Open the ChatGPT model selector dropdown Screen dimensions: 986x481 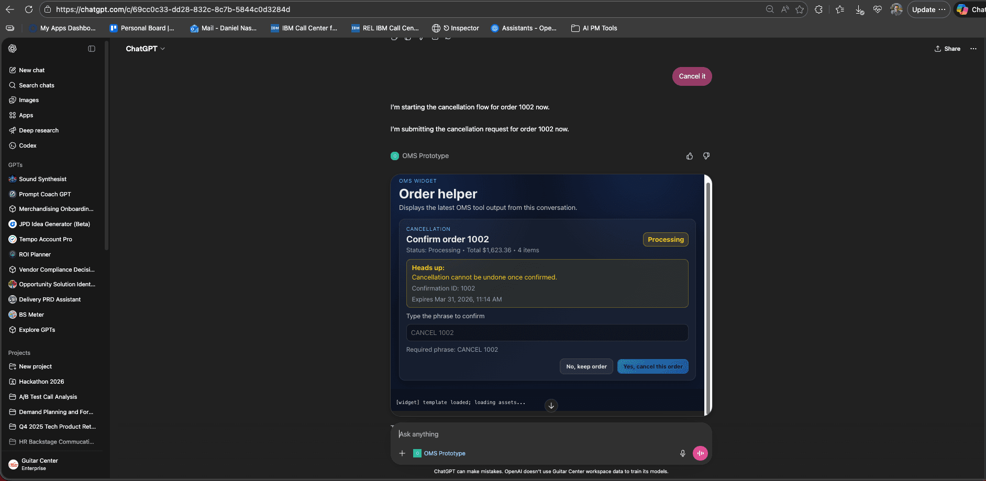pyautogui.click(x=145, y=49)
